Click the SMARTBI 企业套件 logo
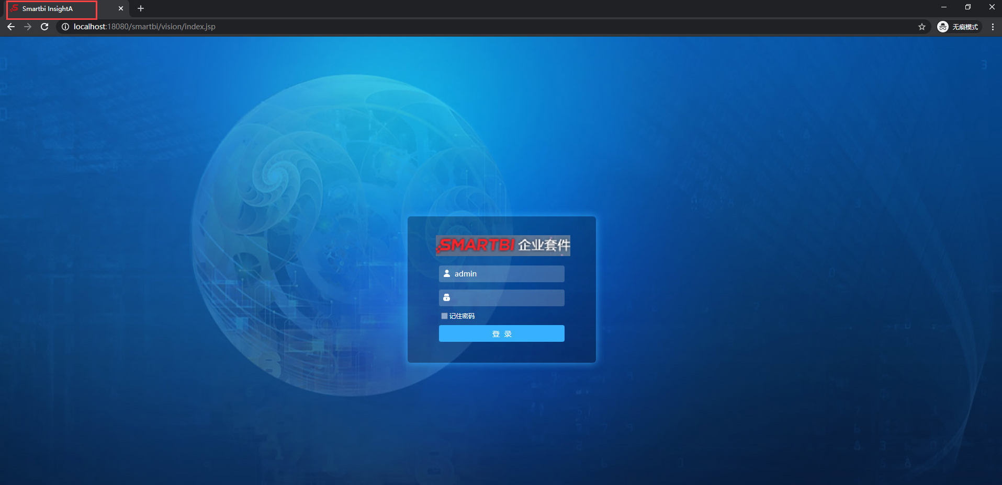 tap(503, 245)
